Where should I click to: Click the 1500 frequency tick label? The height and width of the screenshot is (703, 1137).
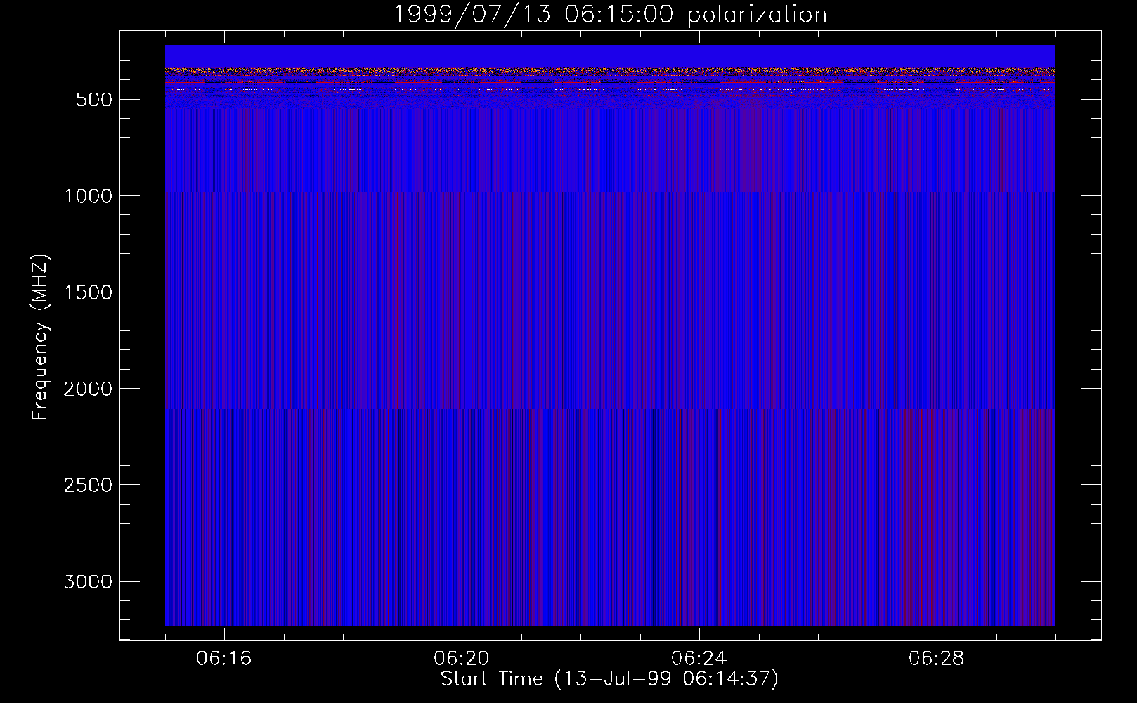88,292
